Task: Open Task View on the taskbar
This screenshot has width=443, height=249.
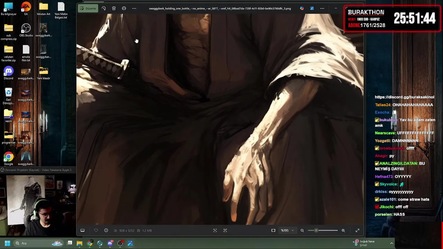Action: point(70,243)
